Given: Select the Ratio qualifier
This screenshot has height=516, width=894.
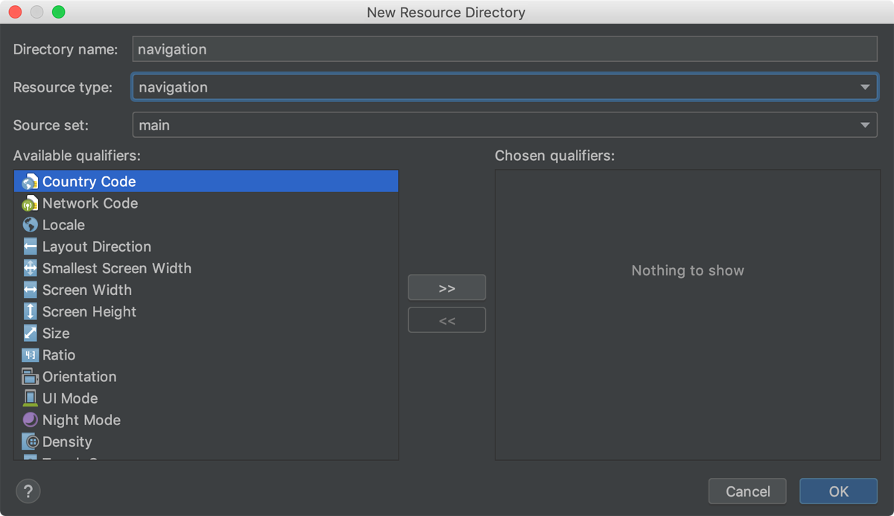Looking at the screenshot, I should point(206,355).
